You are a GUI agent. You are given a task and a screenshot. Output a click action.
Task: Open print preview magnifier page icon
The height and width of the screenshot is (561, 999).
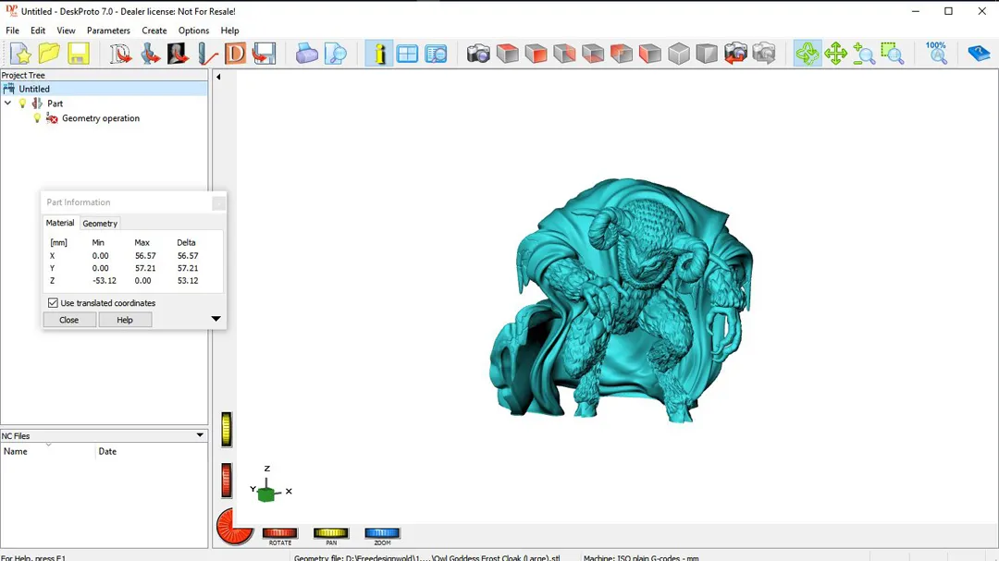coord(335,54)
